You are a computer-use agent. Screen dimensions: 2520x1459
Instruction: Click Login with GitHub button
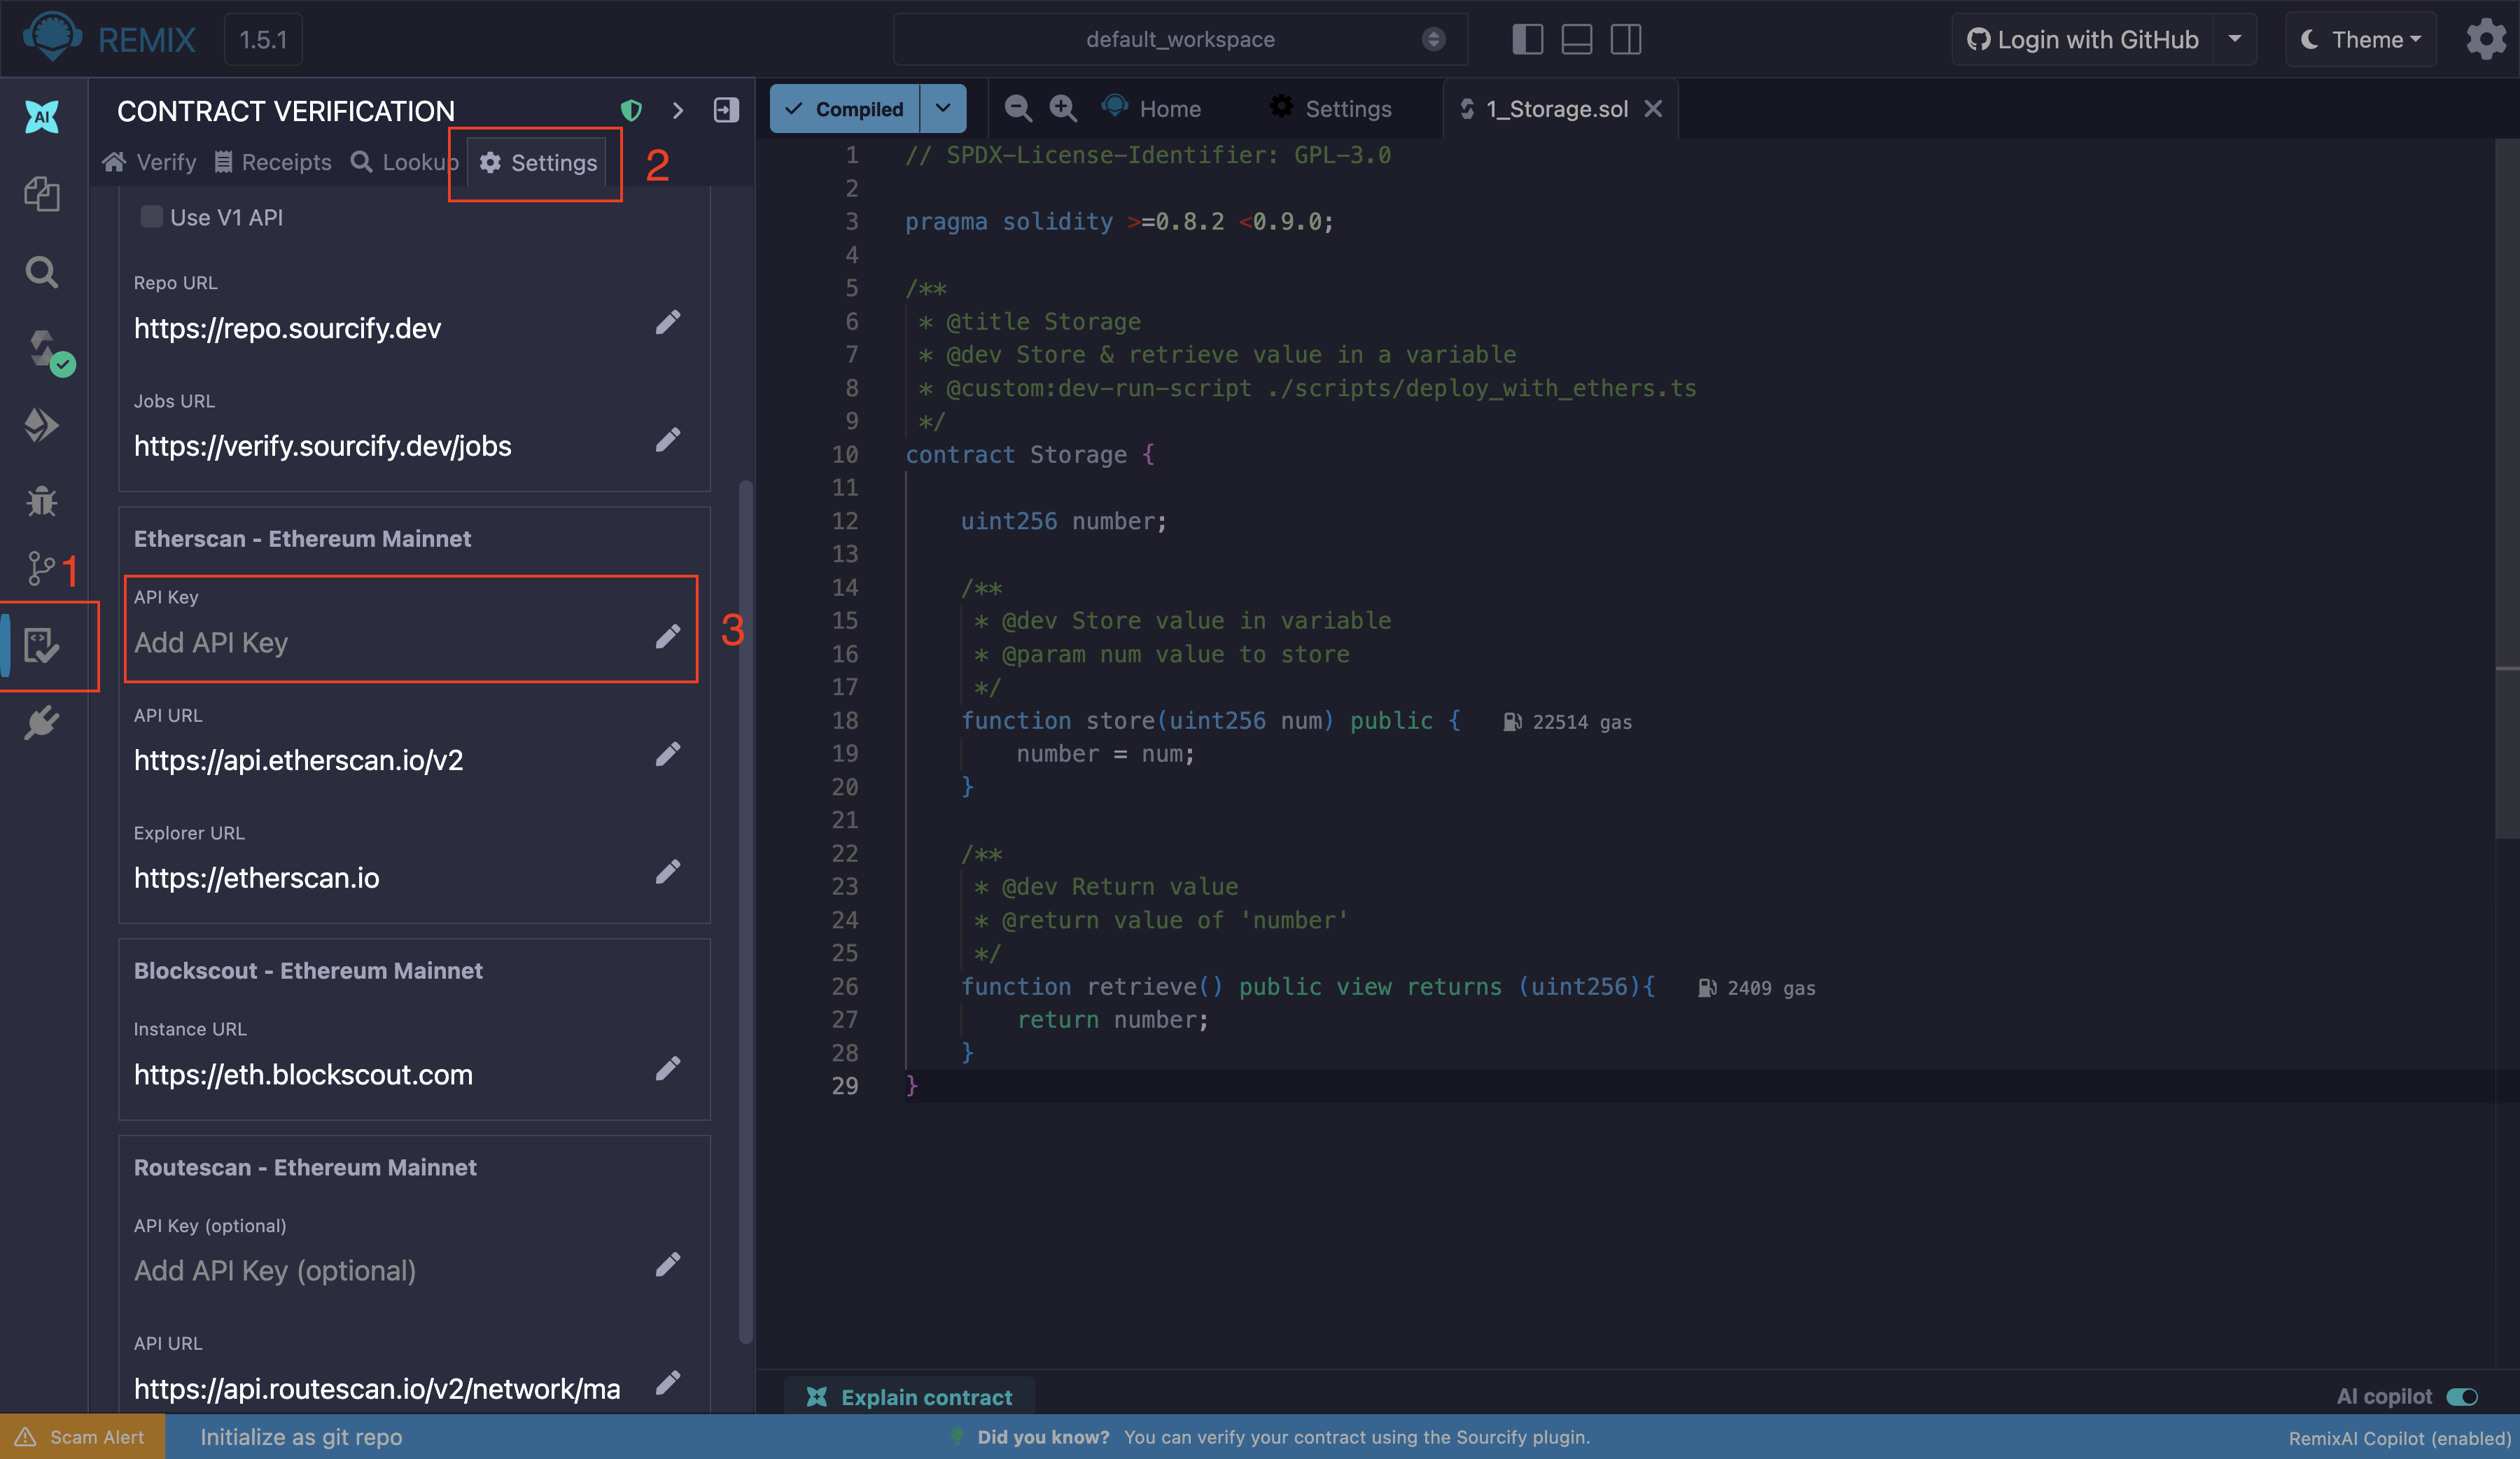coord(2083,39)
